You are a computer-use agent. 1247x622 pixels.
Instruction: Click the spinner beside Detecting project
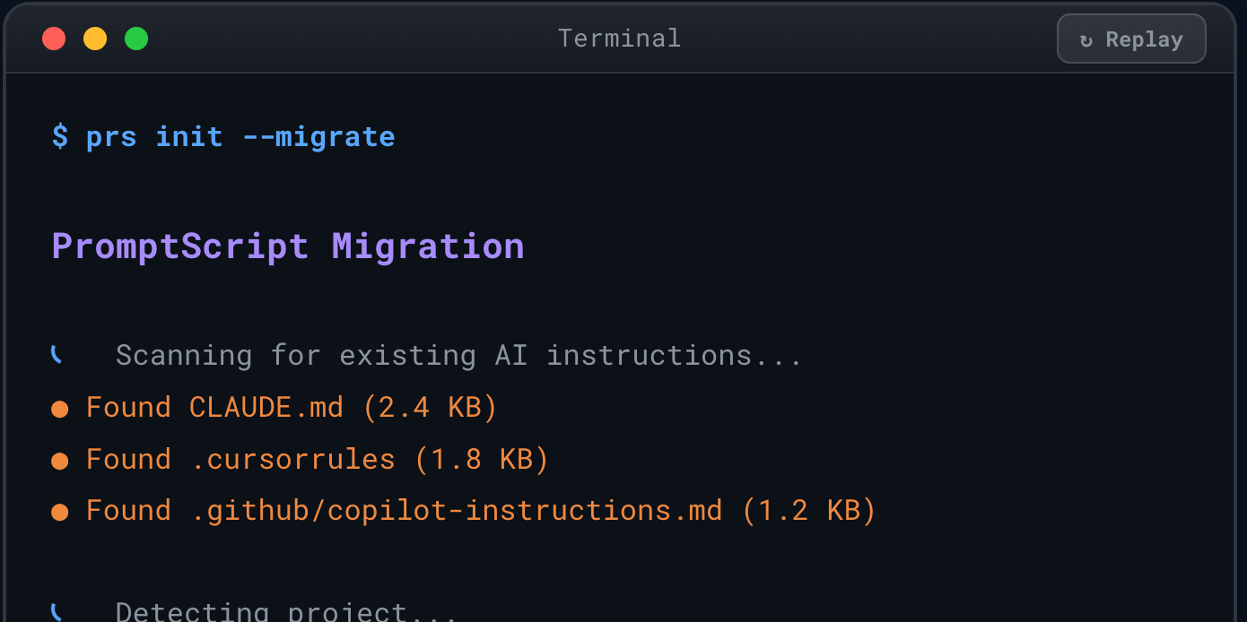click(57, 611)
